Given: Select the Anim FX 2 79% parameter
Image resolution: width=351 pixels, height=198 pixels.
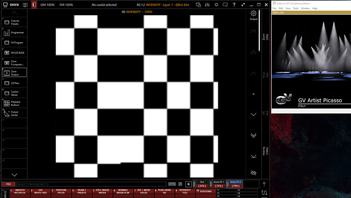Looking at the screenshot, I should pos(236,184).
